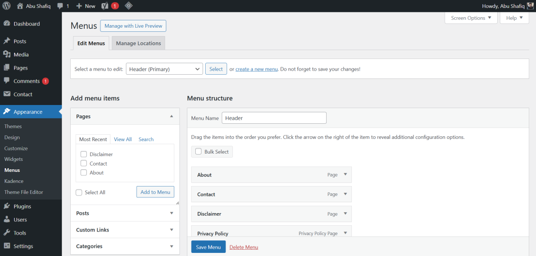
Task: Click the Add to Menu button
Action: (x=155, y=192)
